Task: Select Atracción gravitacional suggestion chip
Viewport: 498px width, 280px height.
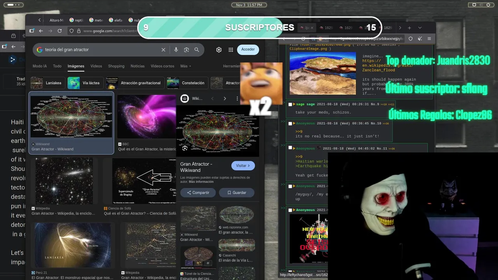Action: (x=135, y=83)
